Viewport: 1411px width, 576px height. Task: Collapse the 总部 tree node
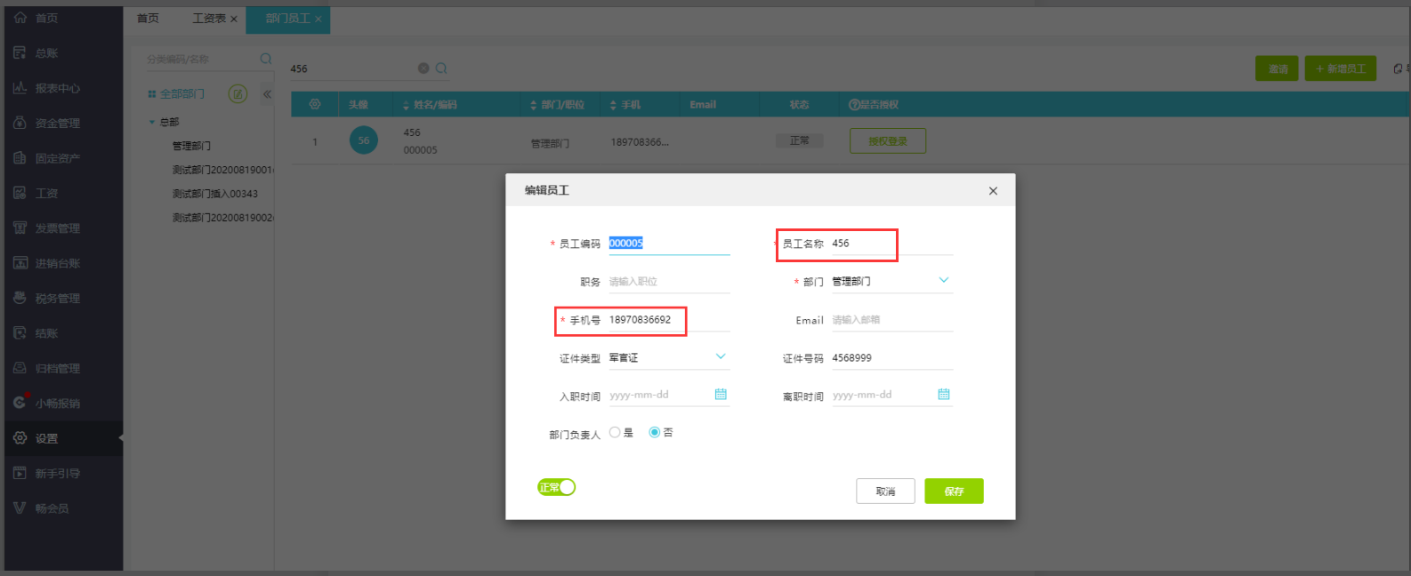point(152,122)
